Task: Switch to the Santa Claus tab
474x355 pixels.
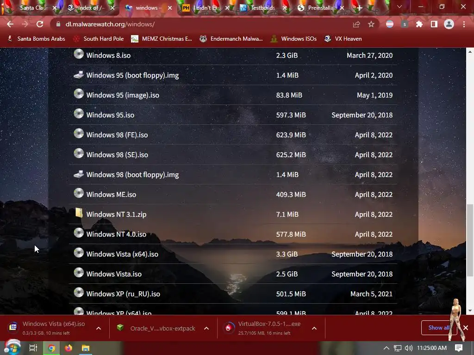Action: click(x=31, y=8)
